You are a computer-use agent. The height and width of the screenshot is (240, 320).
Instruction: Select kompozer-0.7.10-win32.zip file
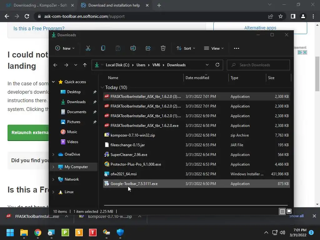(196, 135)
